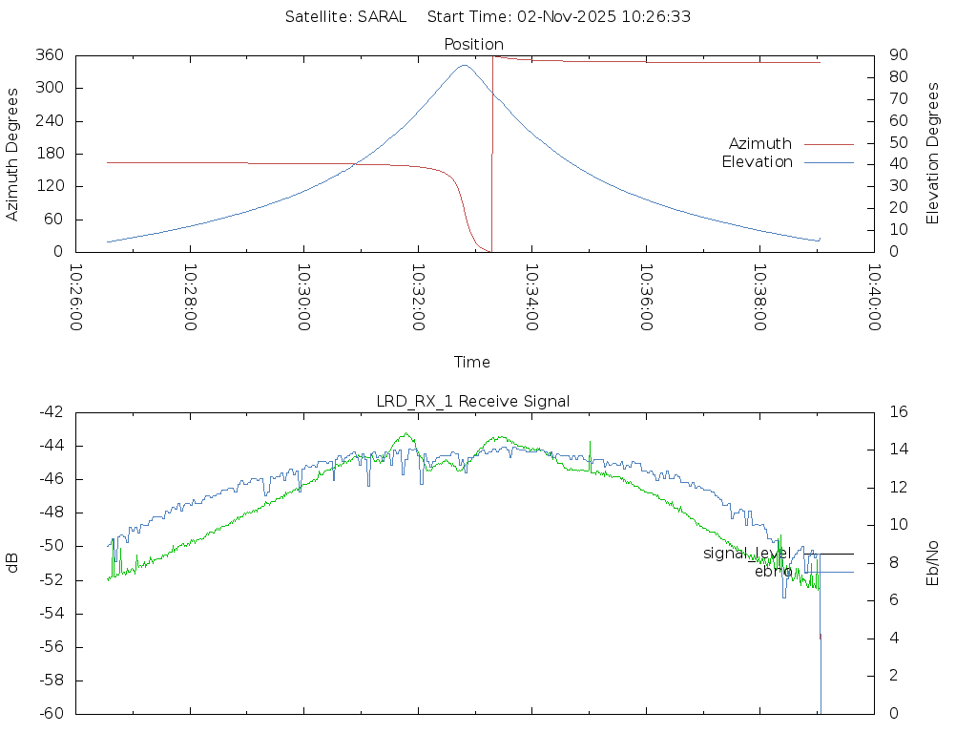Screen dimensions: 977x733
Task: Click the Position chart title
Action: click(x=473, y=45)
